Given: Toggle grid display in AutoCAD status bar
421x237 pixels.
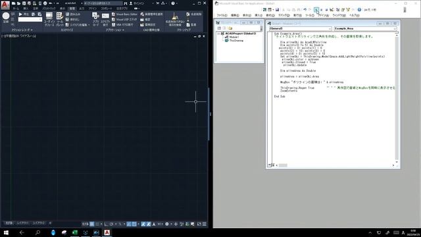Looking at the screenshot, I should point(92,224).
